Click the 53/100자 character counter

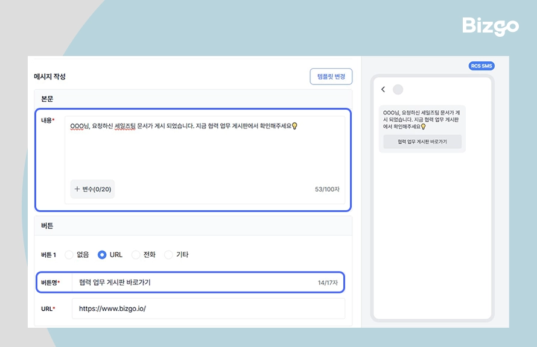pyautogui.click(x=327, y=189)
